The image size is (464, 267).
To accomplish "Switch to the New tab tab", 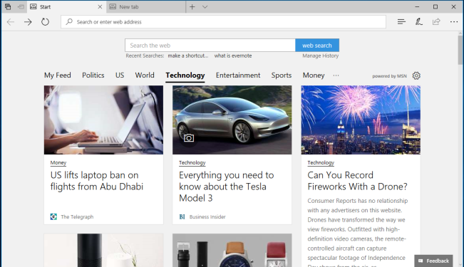I will [146, 7].
